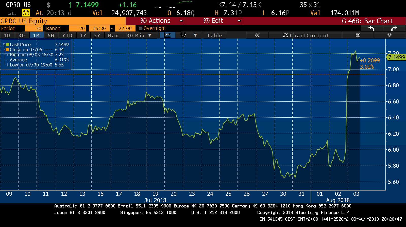The height and width of the screenshot is (227, 406).
Task: Click the Average 6.3193 legend entry
Action: [37, 60]
